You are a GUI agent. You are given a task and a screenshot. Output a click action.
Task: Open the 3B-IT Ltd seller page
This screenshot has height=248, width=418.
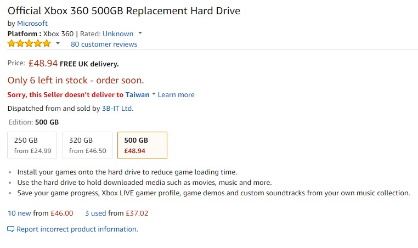pyautogui.click(x=117, y=108)
